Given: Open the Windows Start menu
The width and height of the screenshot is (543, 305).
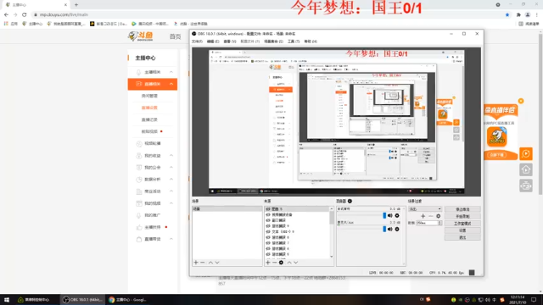Looking at the screenshot, I should 7,300.
